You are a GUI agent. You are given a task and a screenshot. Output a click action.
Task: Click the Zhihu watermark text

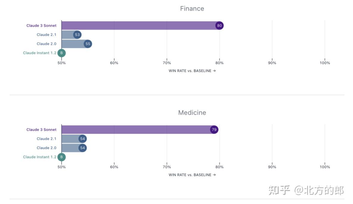pos(306,190)
